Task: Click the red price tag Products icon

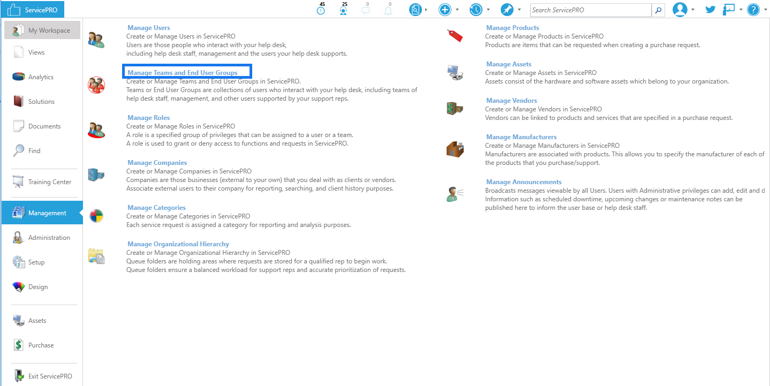Action: 455,35
